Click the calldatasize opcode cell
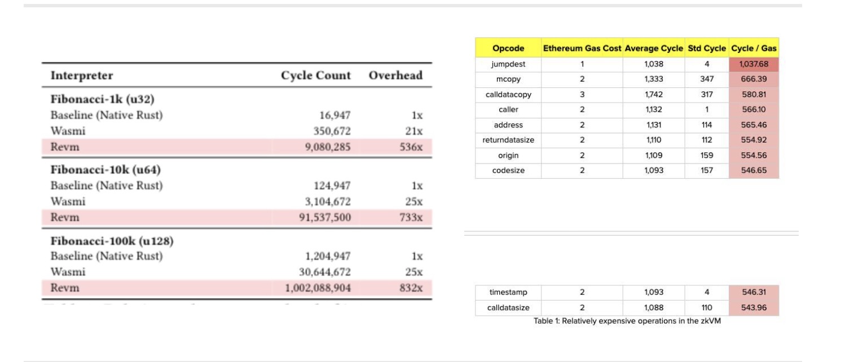 pos(508,308)
